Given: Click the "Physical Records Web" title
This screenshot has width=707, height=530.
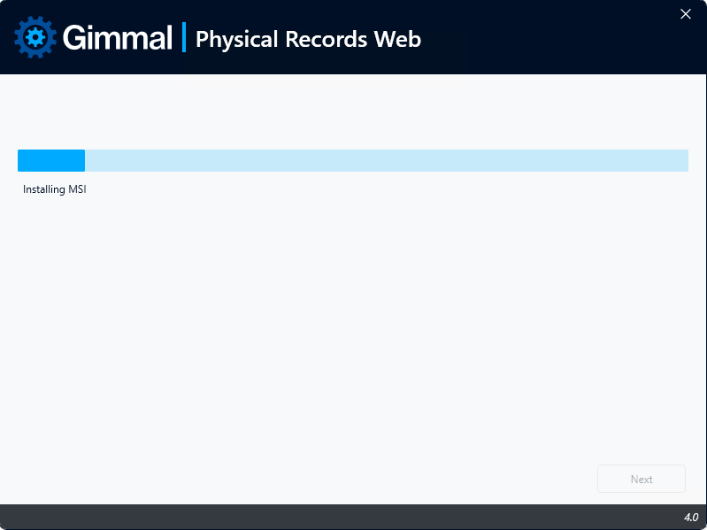Looking at the screenshot, I should (309, 39).
